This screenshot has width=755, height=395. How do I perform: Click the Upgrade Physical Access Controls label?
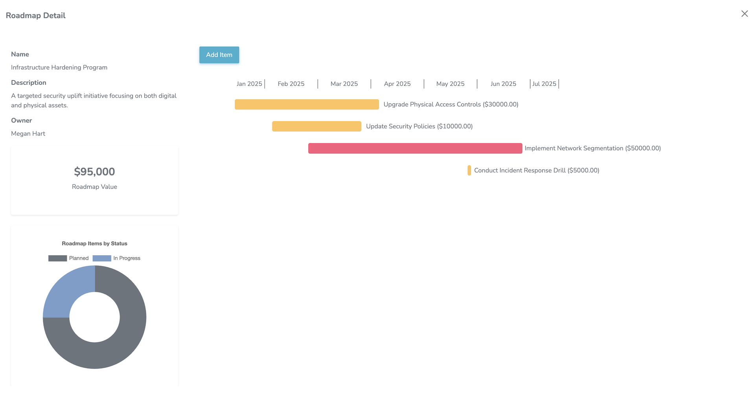tap(451, 104)
